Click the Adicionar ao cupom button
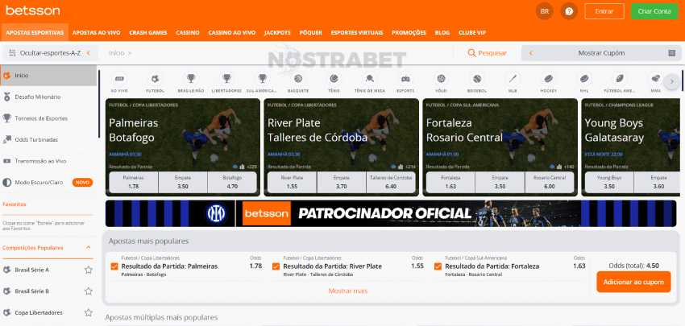 coord(633,282)
